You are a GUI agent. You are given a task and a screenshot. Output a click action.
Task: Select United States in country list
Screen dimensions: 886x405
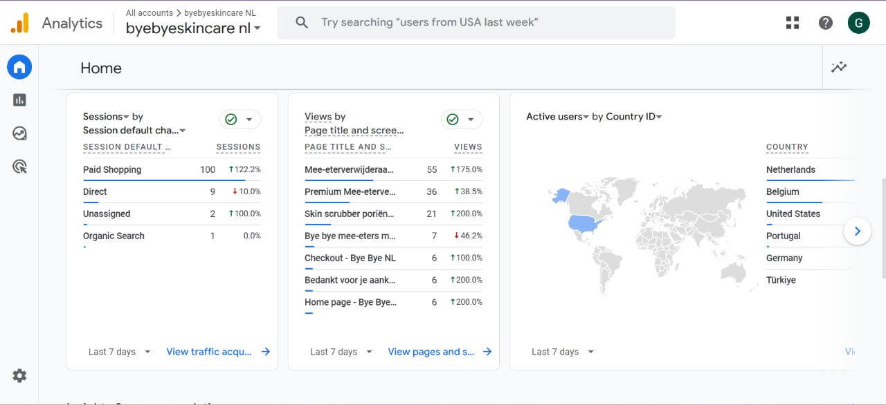click(793, 214)
